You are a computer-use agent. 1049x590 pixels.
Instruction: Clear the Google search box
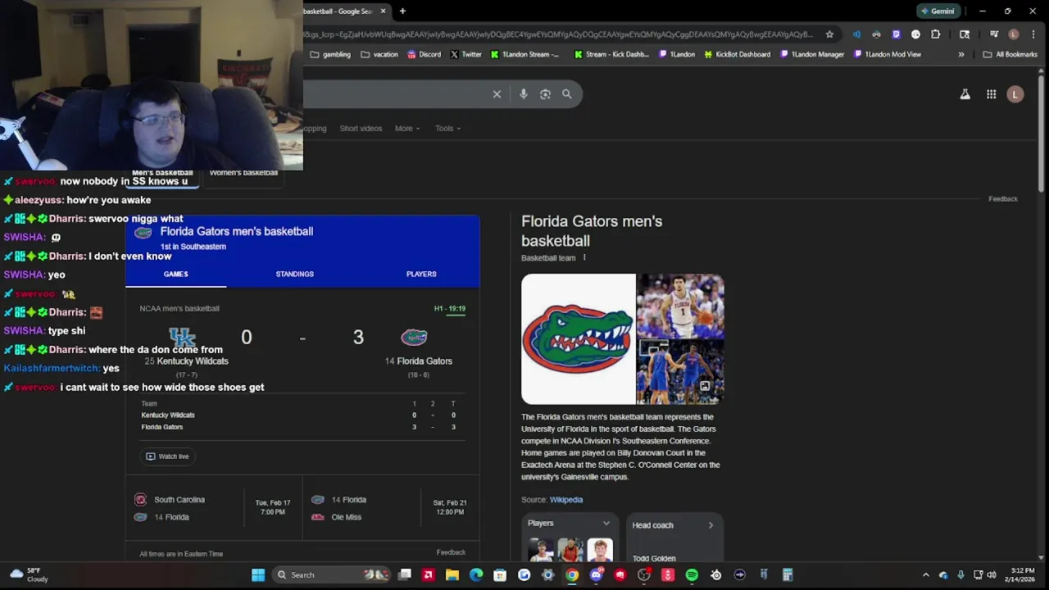tap(497, 94)
